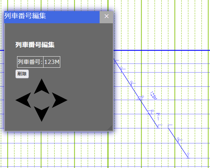The width and height of the screenshot is (210, 168).
Task: Select the dialog's corner resize grip
Action: [110, 128]
